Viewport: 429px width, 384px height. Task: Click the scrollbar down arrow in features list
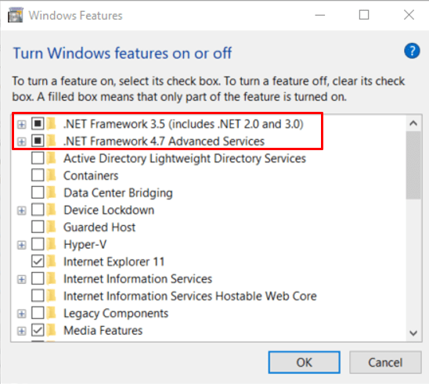[413, 333]
